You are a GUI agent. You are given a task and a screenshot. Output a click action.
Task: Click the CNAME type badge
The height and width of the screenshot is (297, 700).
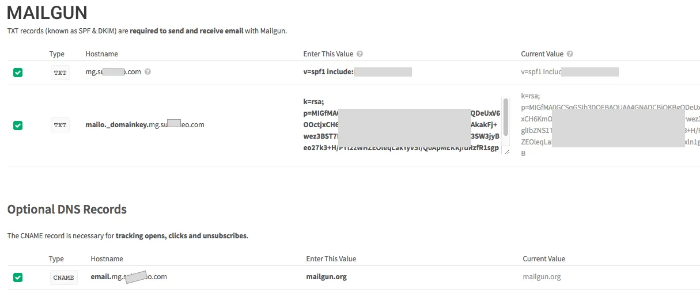click(63, 277)
